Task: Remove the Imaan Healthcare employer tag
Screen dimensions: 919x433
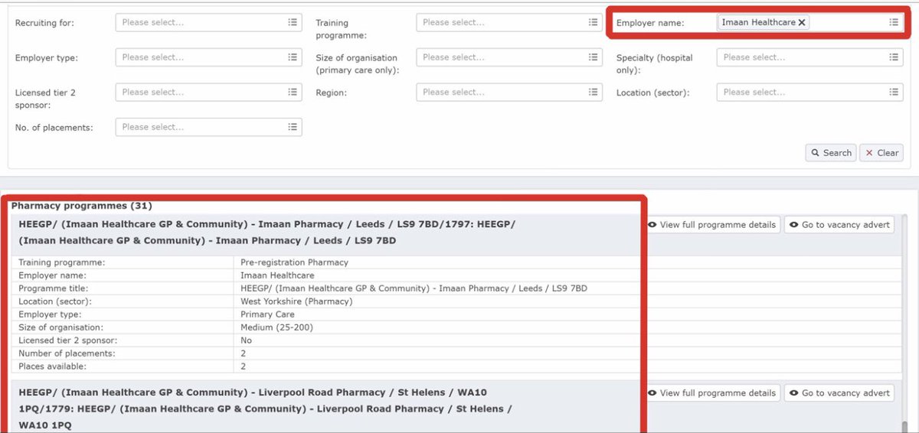Action: point(802,23)
